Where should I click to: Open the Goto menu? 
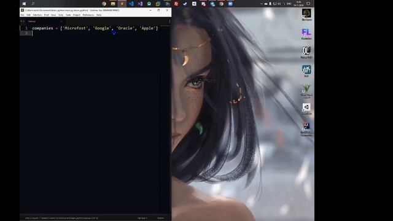pyautogui.click(x=61, y=15)
